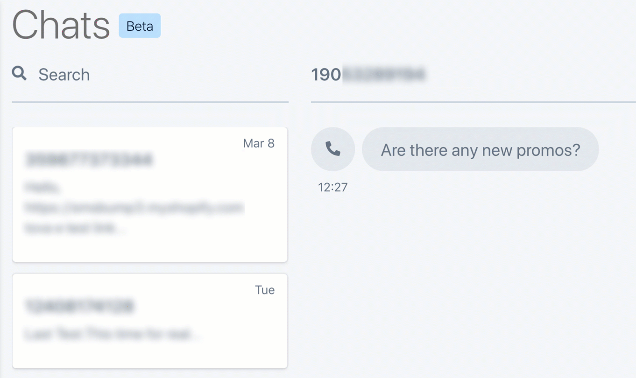Viewport: 636px width, 378px height.
Task: Click the divider line under the Search field
Action: click(x=149, y=102)
